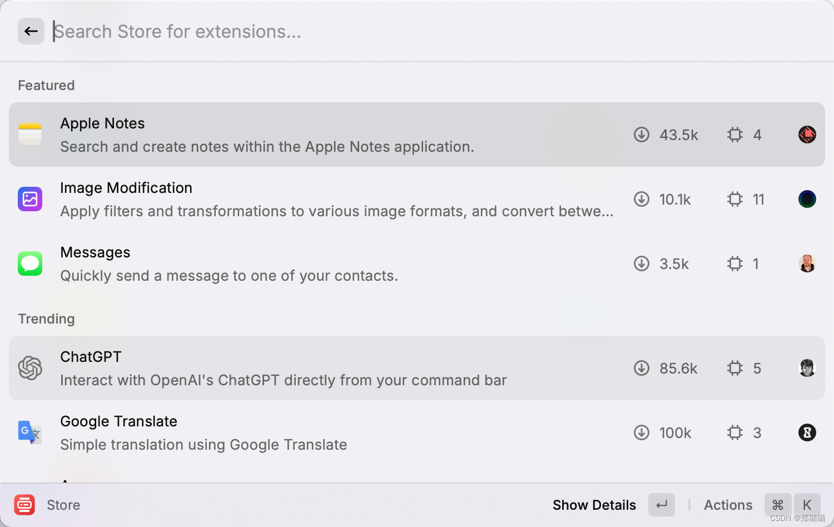The image size is (834, 527).
Task: Select the Apple Notes extension title
Action: pos(102,123)
